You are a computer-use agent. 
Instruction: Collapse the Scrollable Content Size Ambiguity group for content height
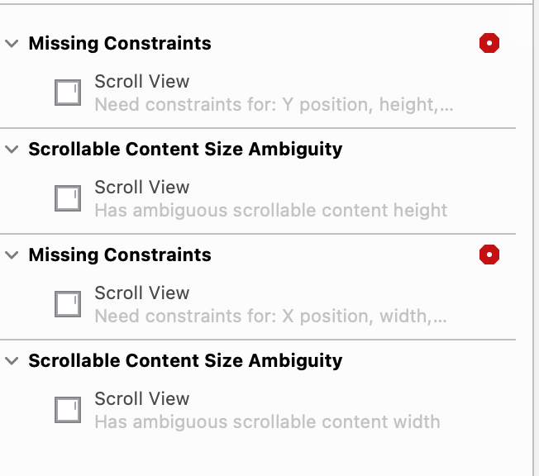(x=12, y=150)
